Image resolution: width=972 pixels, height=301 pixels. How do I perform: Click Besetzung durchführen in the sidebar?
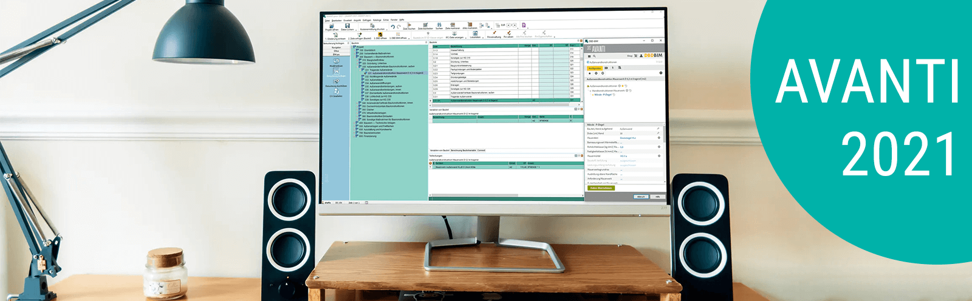(336, 83)
